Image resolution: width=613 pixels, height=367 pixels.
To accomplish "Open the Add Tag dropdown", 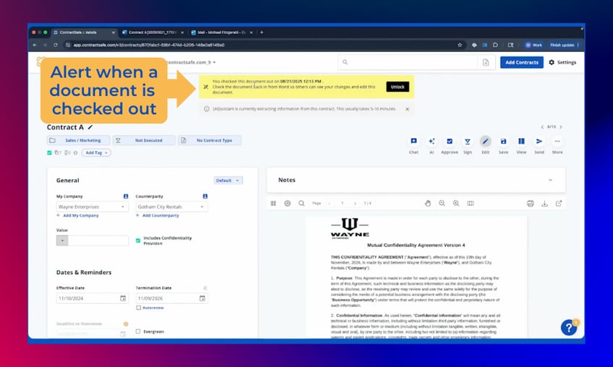I will click(x=96, y=152).
